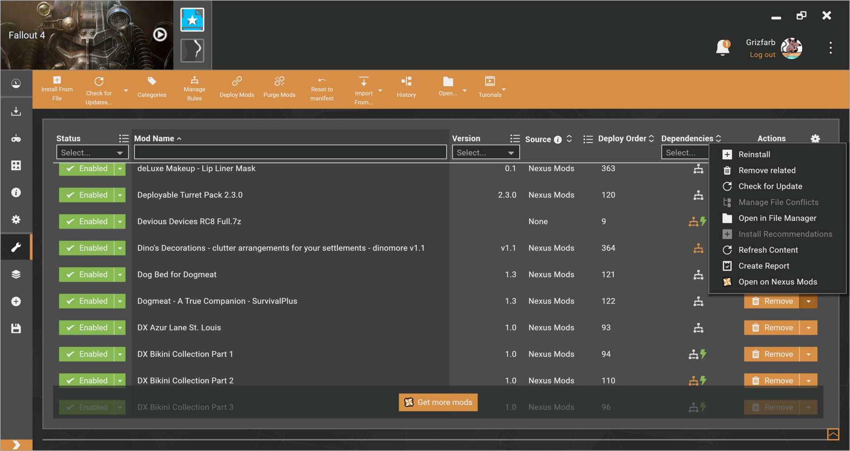Toggle Enabled for deLuxe Makeup - Lip Liner Mask

pyautogui.click(x=87, y=169)
